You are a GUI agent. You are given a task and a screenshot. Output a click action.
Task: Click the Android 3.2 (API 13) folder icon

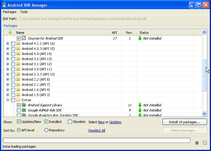tap(18, 59)
